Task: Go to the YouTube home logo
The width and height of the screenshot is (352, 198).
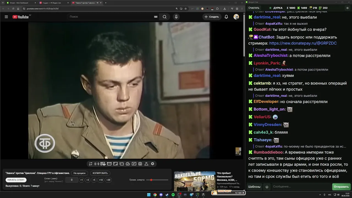Action: (21, 17)
